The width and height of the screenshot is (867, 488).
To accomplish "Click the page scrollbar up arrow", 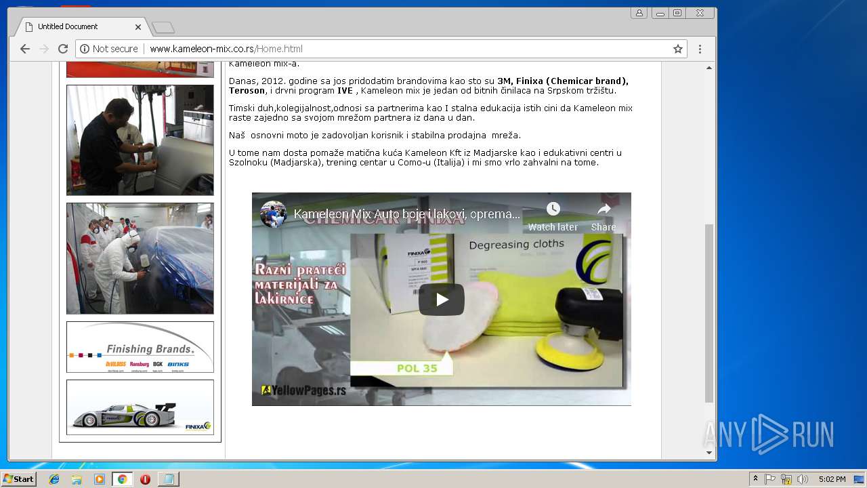I will point(709,68).
